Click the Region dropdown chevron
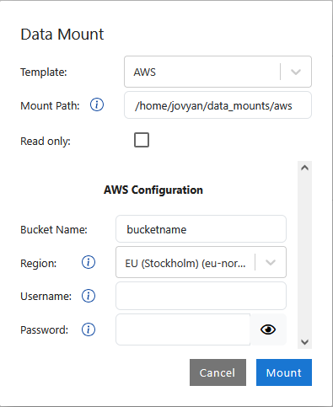 click(271, 262)
